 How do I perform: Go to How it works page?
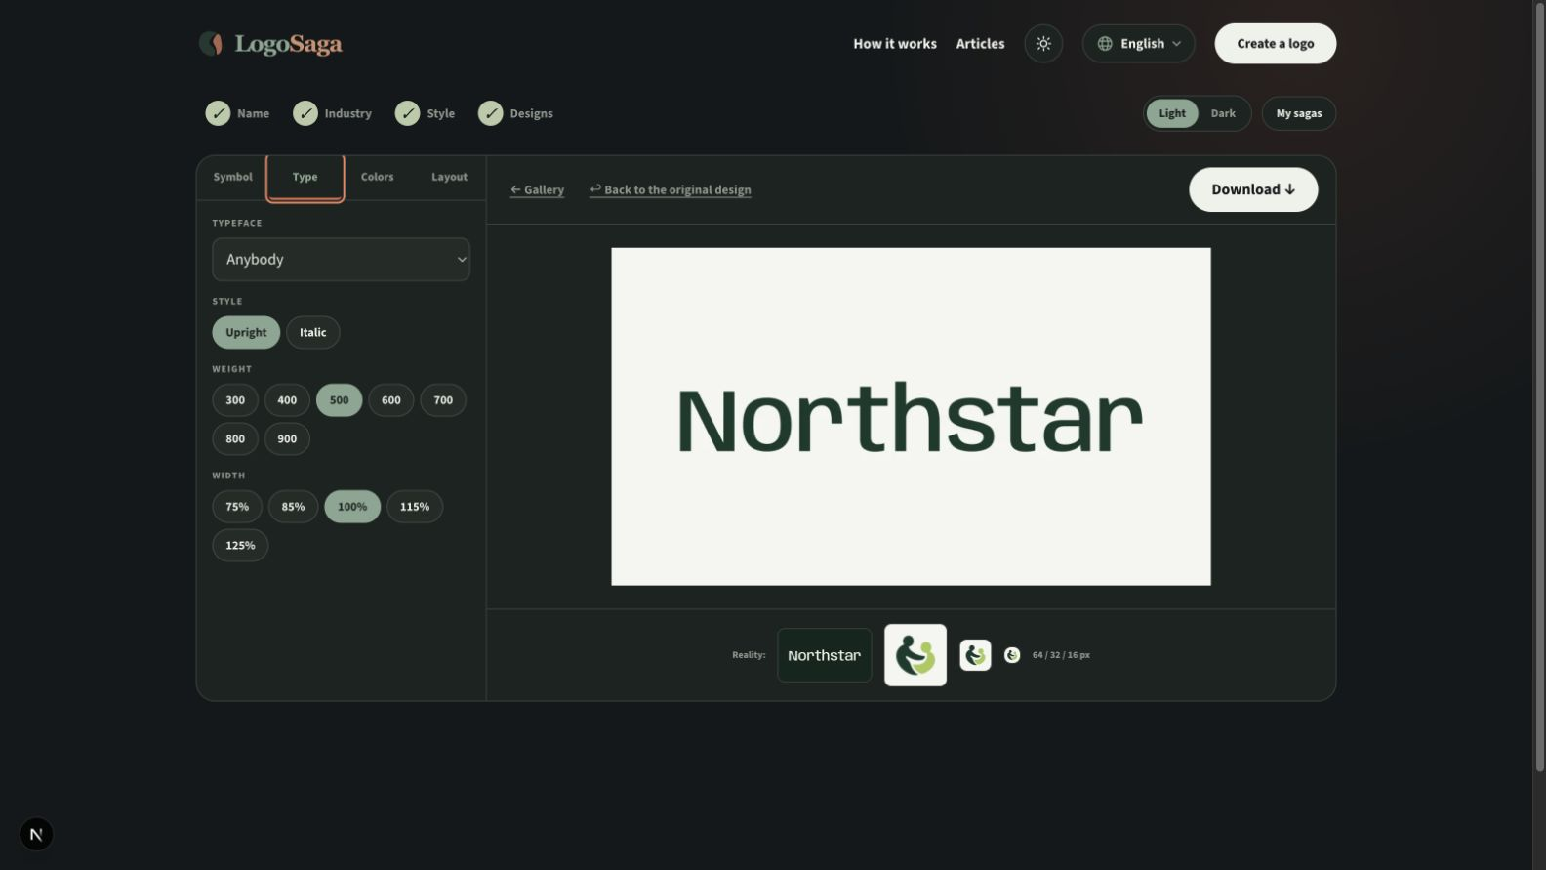[x=895, y=44]
